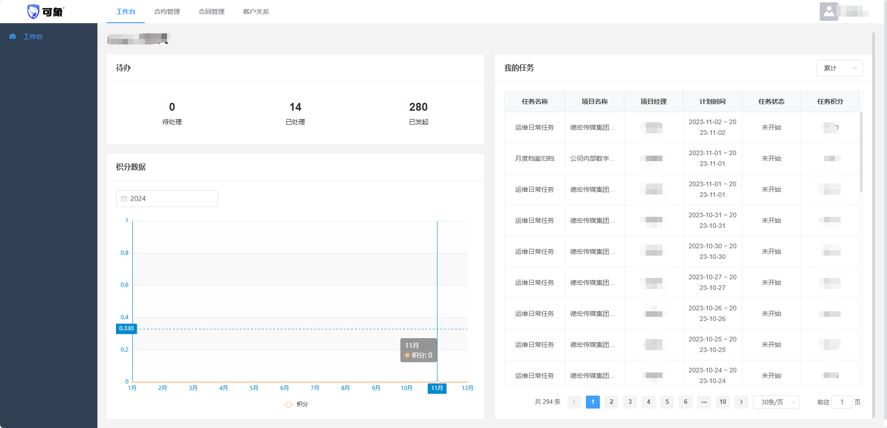Open the 累计 dropdown in 我的任务

(x=839, y=68)
